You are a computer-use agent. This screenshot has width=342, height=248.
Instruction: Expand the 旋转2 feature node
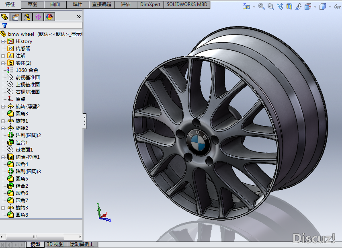click(3, 128)
